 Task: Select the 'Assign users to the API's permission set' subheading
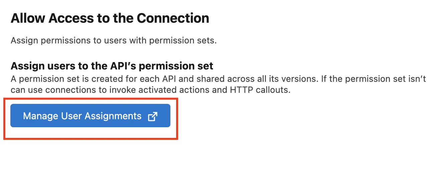(112, 66)
